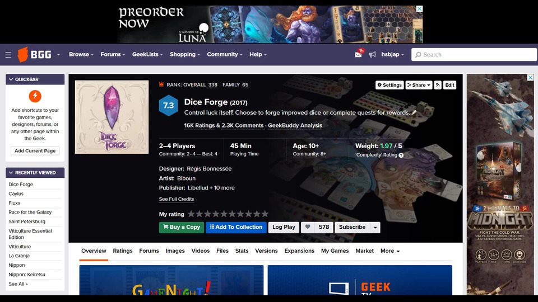The width and height of the screenshot is (538, 302).
Task: Open the Browse menu
Action: [81, 54]
